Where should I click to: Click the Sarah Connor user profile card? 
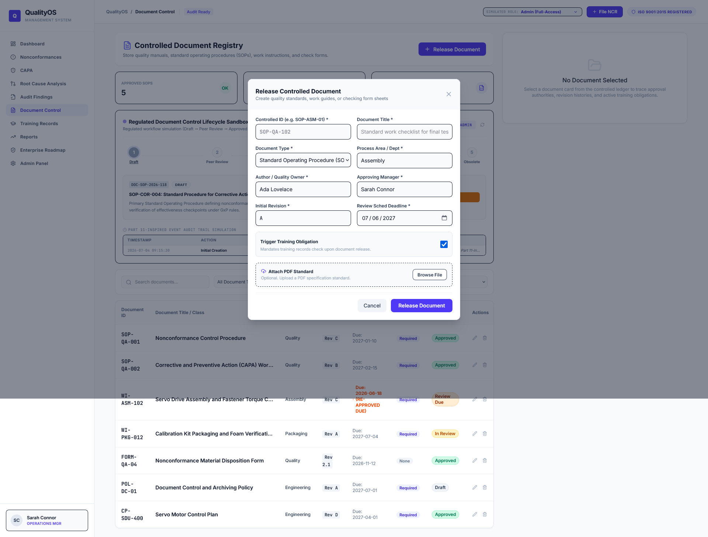47,520
